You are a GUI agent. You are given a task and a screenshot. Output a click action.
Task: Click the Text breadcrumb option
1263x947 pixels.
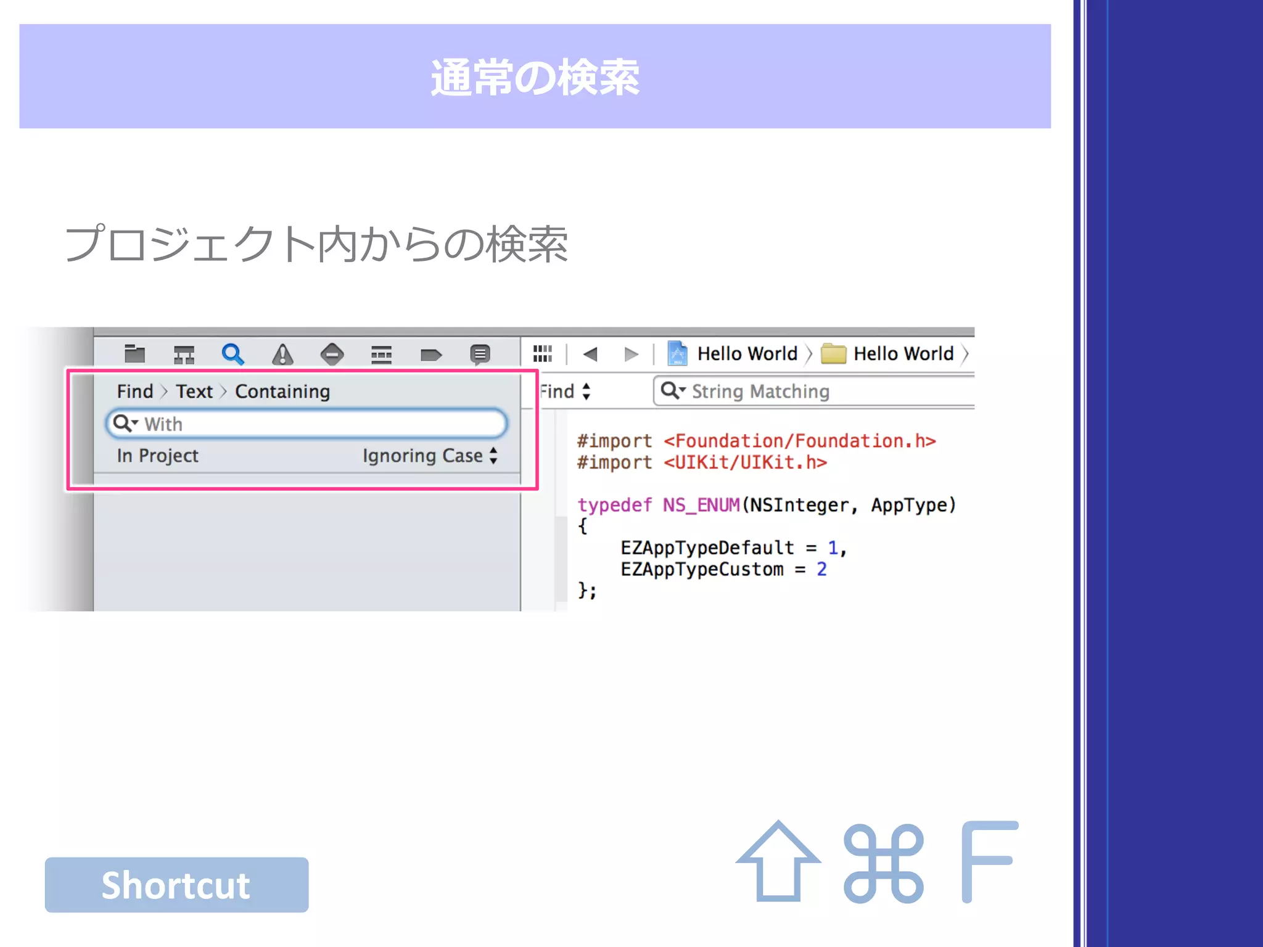(194, 392)
